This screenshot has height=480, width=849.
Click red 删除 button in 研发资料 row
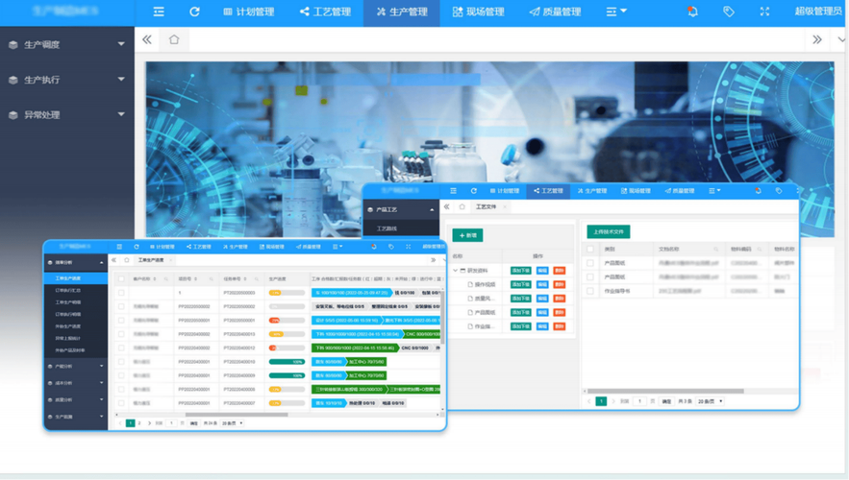(560, 271)
